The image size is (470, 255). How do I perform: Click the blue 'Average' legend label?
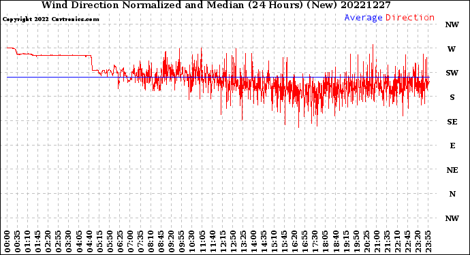click(x=363, y=18)
